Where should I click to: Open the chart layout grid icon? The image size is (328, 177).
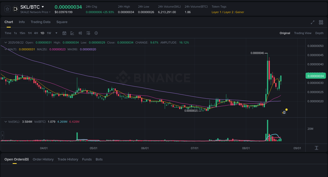(321, 22)
